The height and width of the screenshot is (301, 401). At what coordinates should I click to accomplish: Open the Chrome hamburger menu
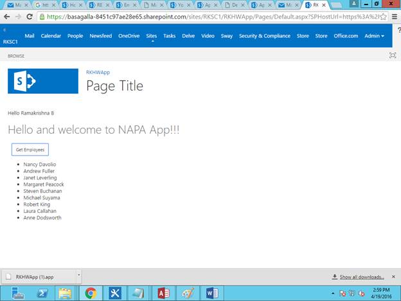[x=395, y=17]
